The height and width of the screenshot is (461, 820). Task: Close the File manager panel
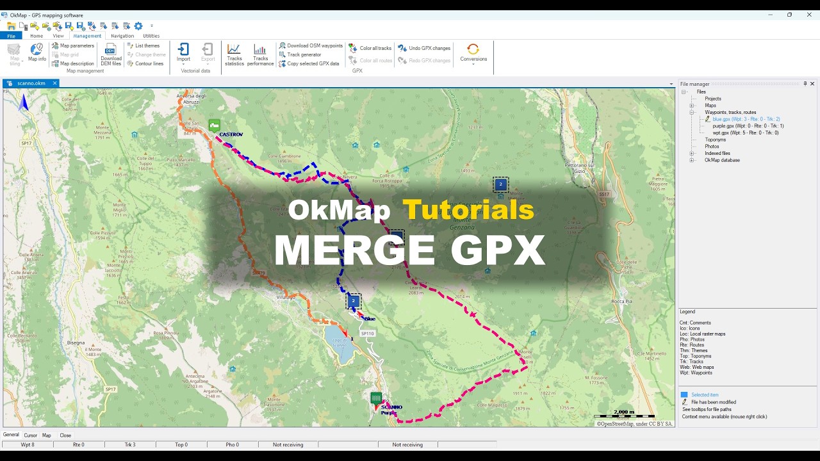point(812,84)
